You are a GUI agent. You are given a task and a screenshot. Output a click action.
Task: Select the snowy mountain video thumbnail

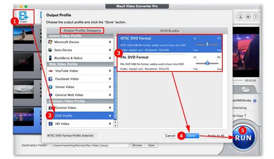coord(23,89)
